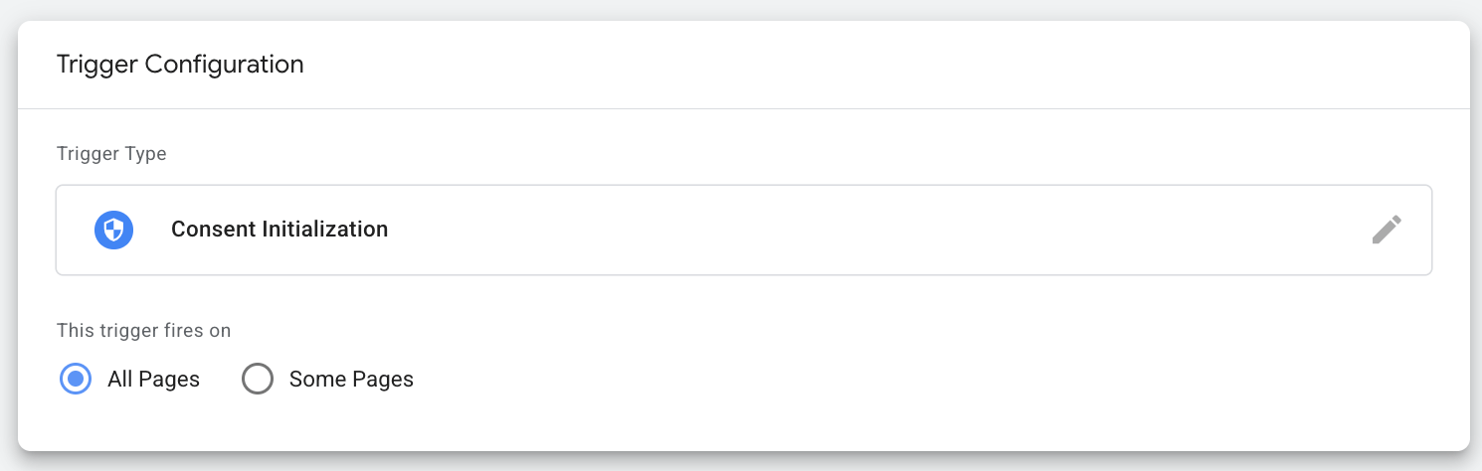Click blank space right of the Trigger Type label
The height and width of the screenshot is (471, 1482).
796,154
